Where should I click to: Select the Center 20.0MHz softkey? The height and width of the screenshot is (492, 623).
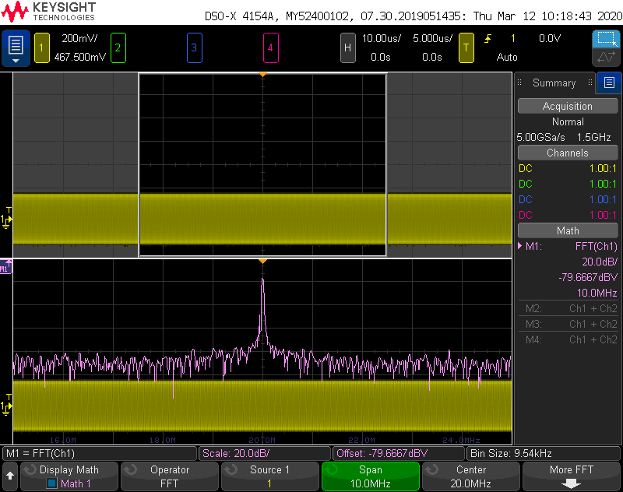471,476
